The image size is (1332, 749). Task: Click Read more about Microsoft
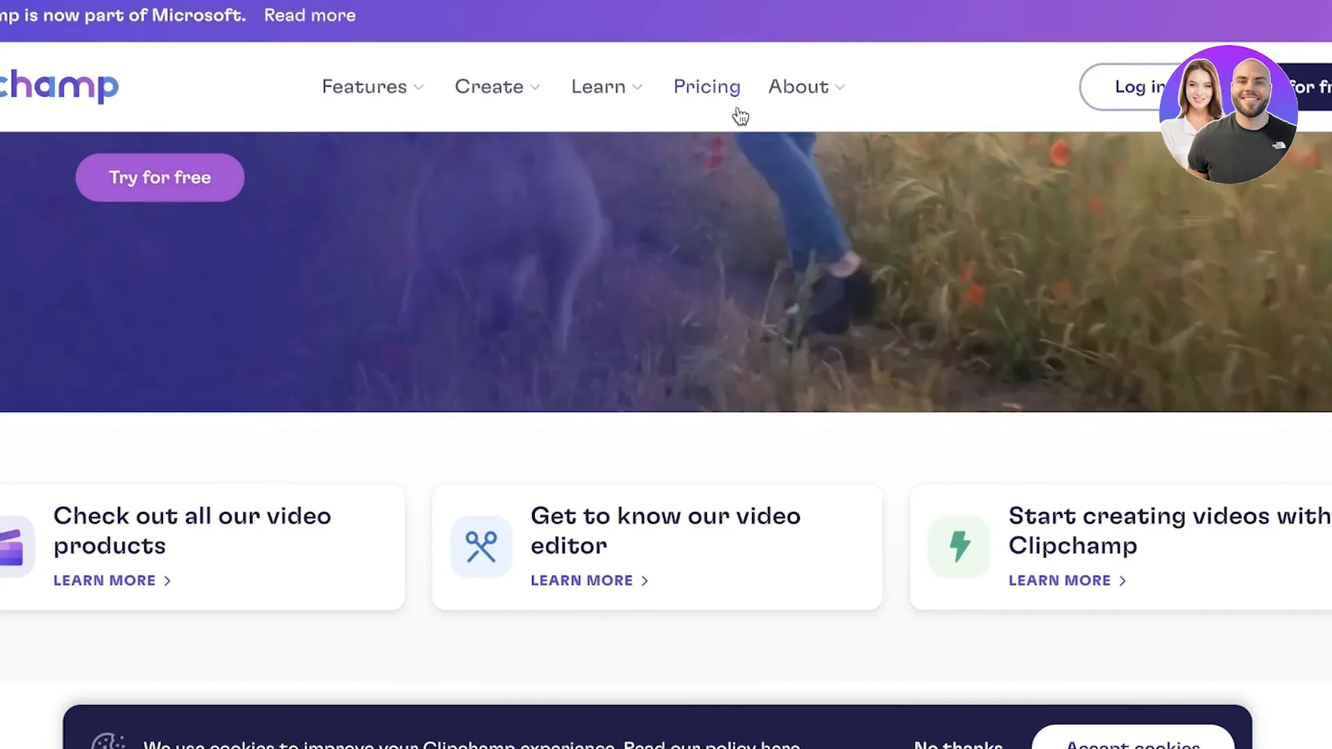[x=309, y=15]
